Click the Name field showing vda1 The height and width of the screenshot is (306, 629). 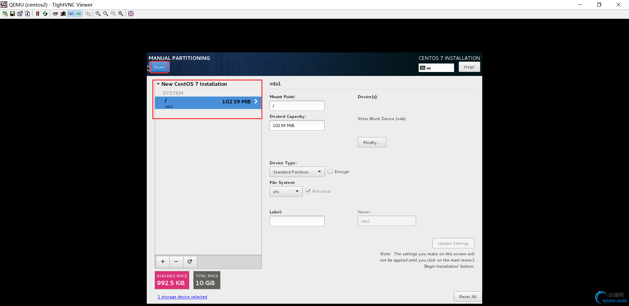[387, 221]
